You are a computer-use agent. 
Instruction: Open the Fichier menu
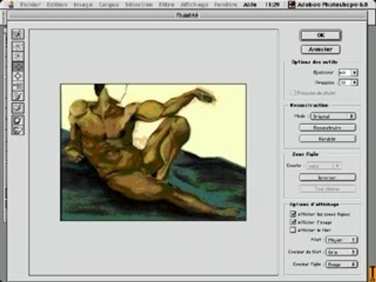[30, 5]
